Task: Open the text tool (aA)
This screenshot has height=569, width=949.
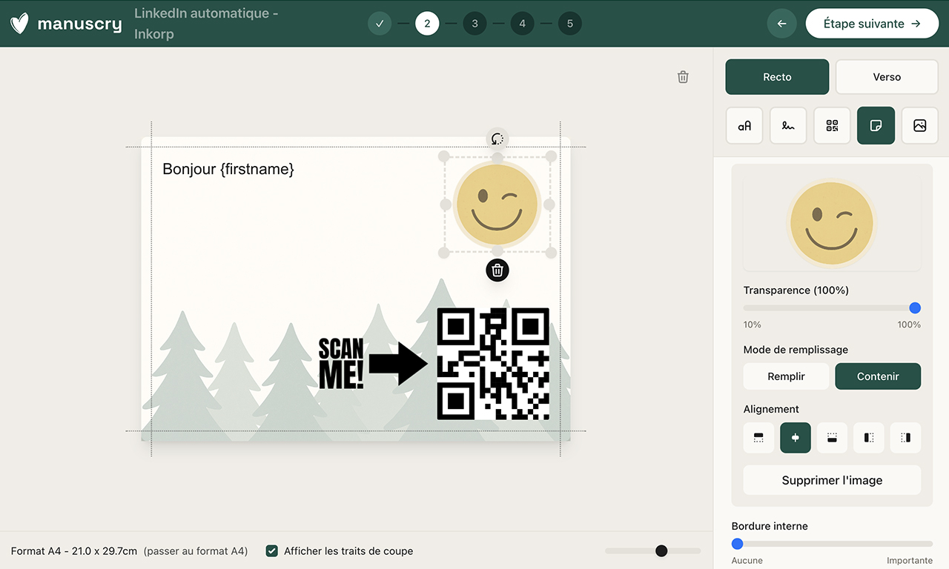Action: point(744,126)
